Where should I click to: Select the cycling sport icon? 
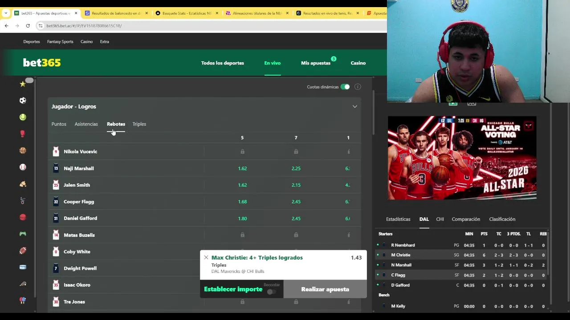click(x=23, y=200)
